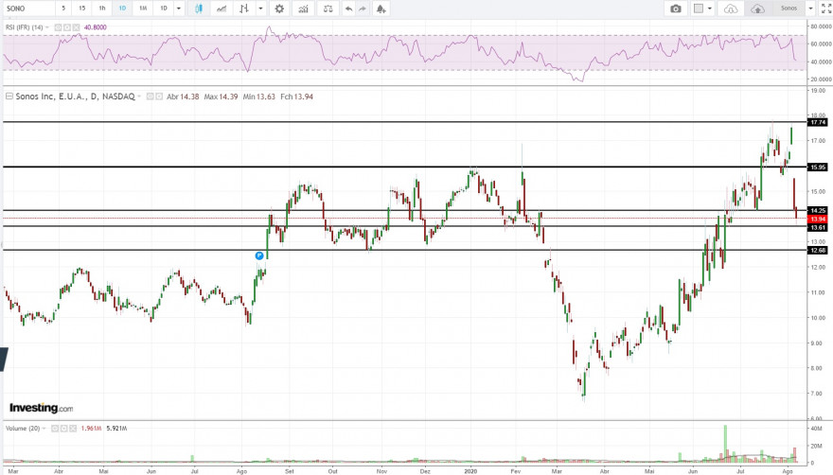The image size is (833, 475).
Task: Click the layout square icon
Action: click(x=699, y=9)
